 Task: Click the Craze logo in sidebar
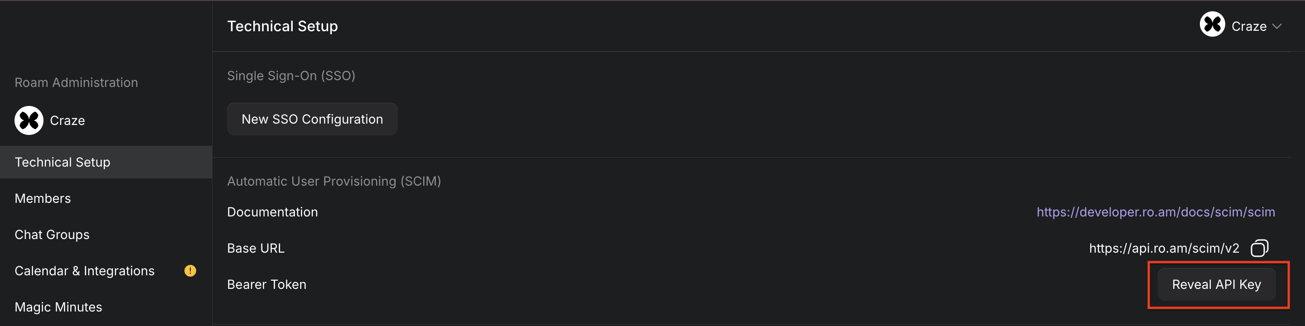click(x=29, y=120)
